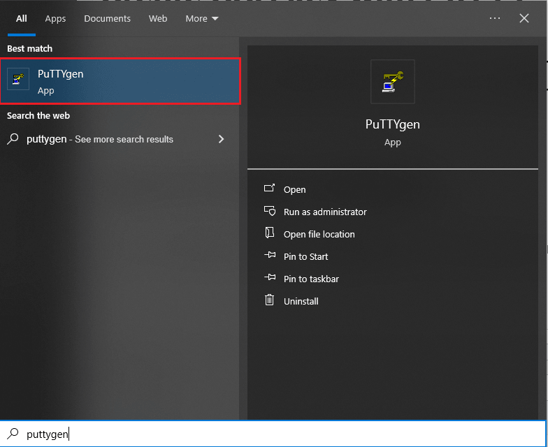The height and width of the screenshot is (447, 548).
Task: Click the PuTTYgen title in preview pane
Action: pyautogui.click(x=393, y=124)
